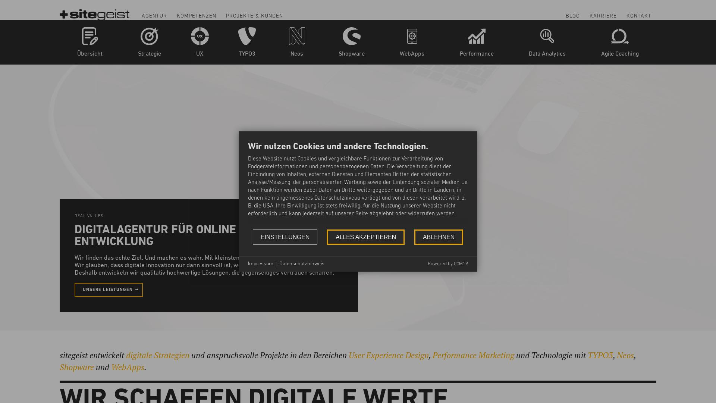716x403 pixels.
Task: Open the Data Analytics magnifier icon
Action: [547, 37]
